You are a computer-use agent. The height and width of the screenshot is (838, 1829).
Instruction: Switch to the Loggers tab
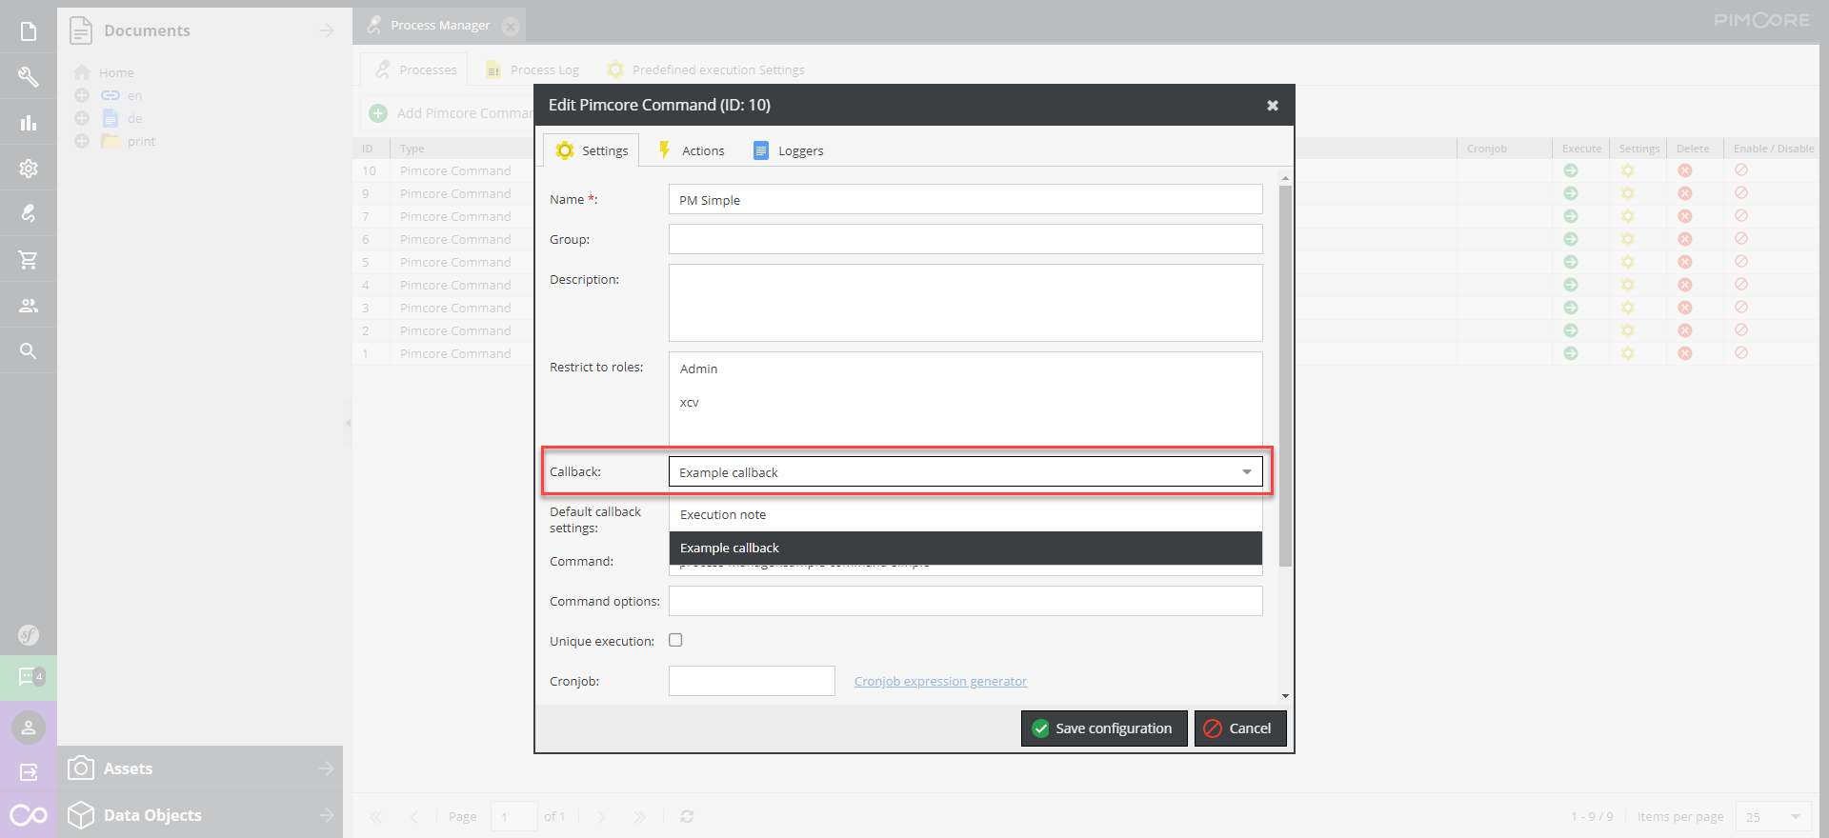point(788,150)
